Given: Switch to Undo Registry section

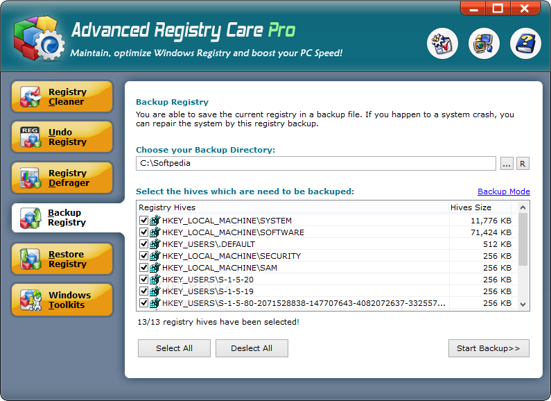Looking at the screenshot, I should (x=62, y=137).
